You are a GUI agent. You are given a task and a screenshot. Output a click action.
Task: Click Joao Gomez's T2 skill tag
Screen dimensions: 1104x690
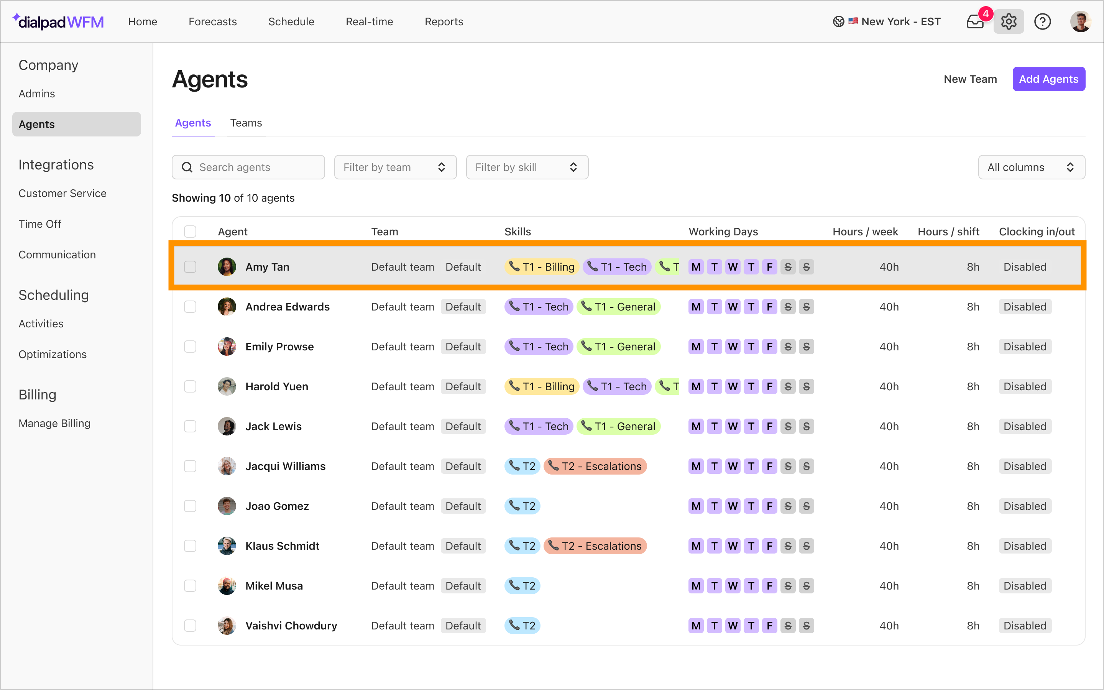click(x=522, y=506)
